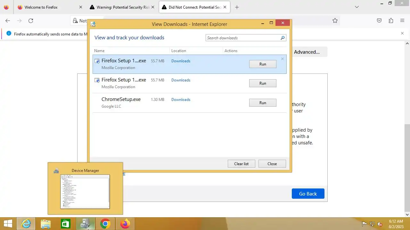410x230 pixels.
Task: Select the Did Not Connect tab
Action: click(x=194, y=7)
